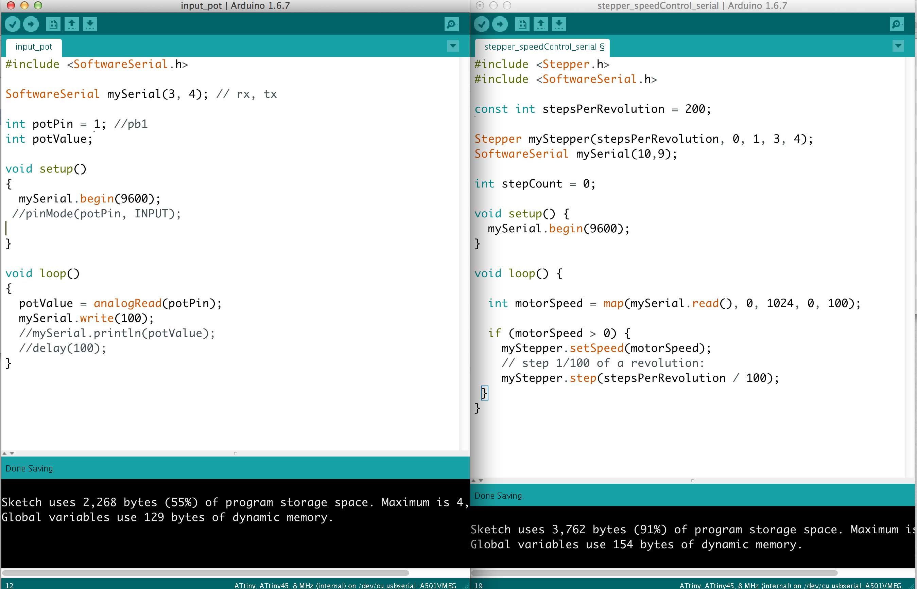The width and height of the screenshot is (917, 589).
Task: Click 'int stepCount = 0;' line
Action: coord(535,183)
